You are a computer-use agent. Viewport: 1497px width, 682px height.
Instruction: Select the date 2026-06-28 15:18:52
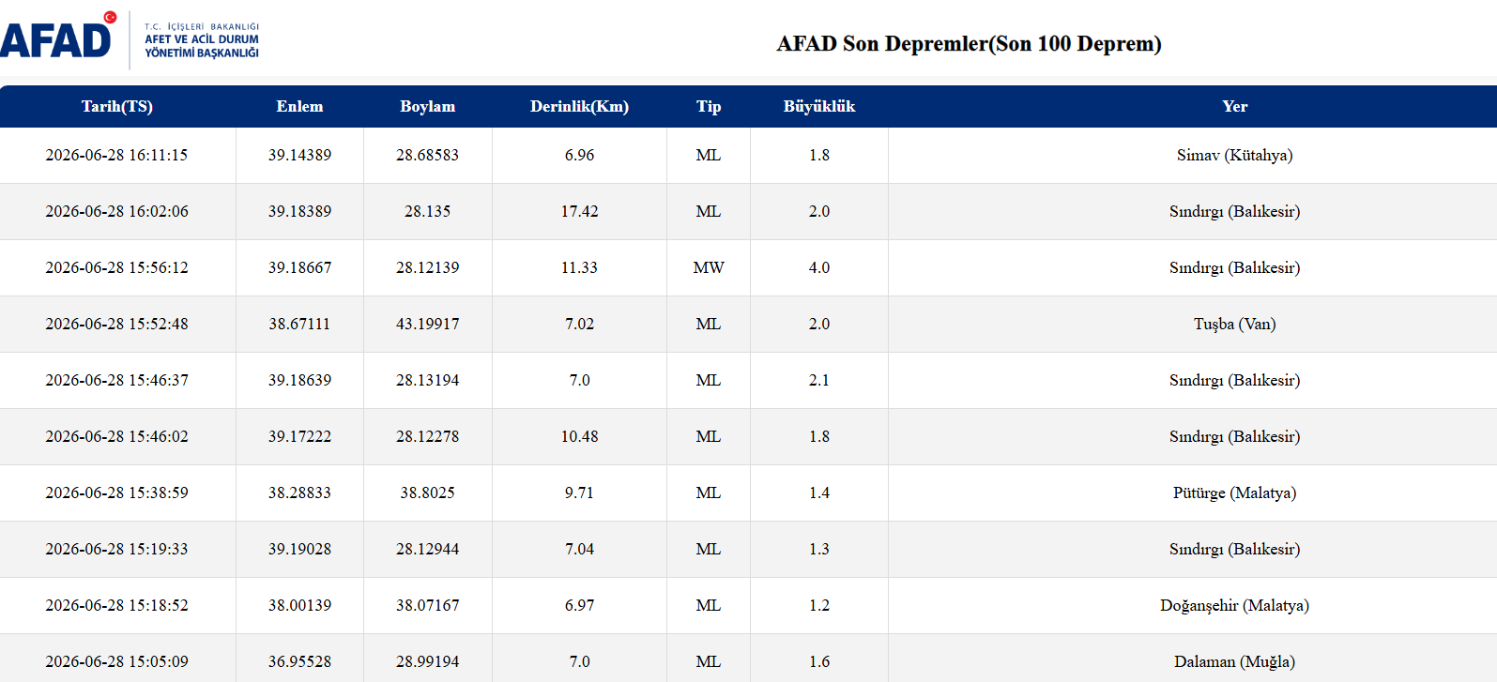pos(117,605)
